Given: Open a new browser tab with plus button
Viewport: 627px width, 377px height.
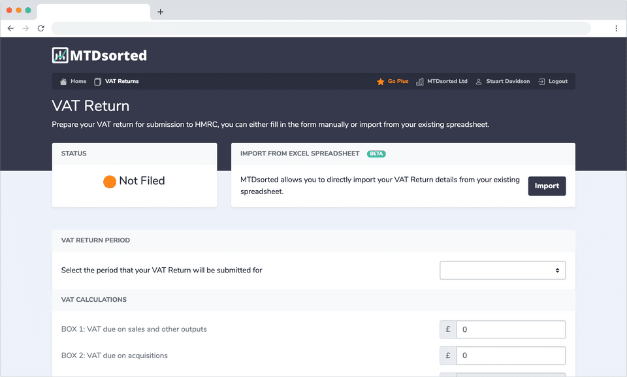Looking at the screenshot, I should pos(161,12).
